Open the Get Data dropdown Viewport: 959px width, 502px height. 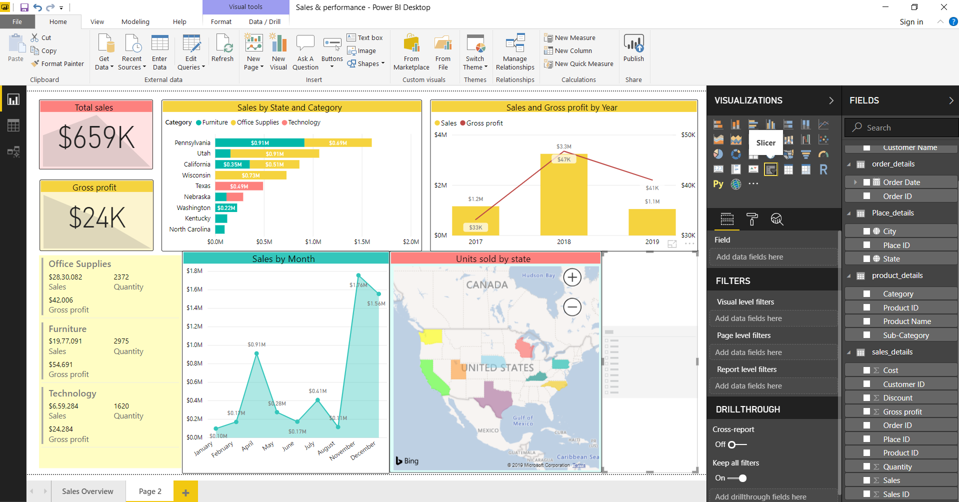point(104,63)
